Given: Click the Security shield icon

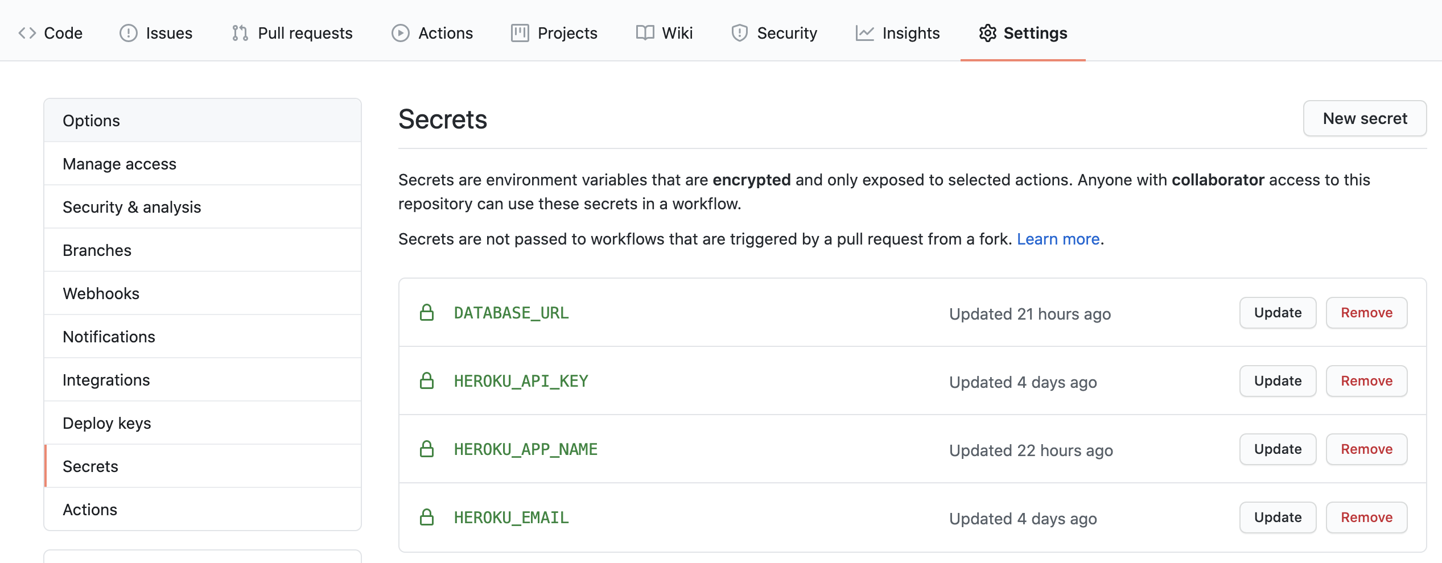Looking at the screenshot, I should (x=739, y=33).
